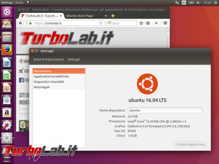Open the Aiuto menu in top bar

(19, 3)
